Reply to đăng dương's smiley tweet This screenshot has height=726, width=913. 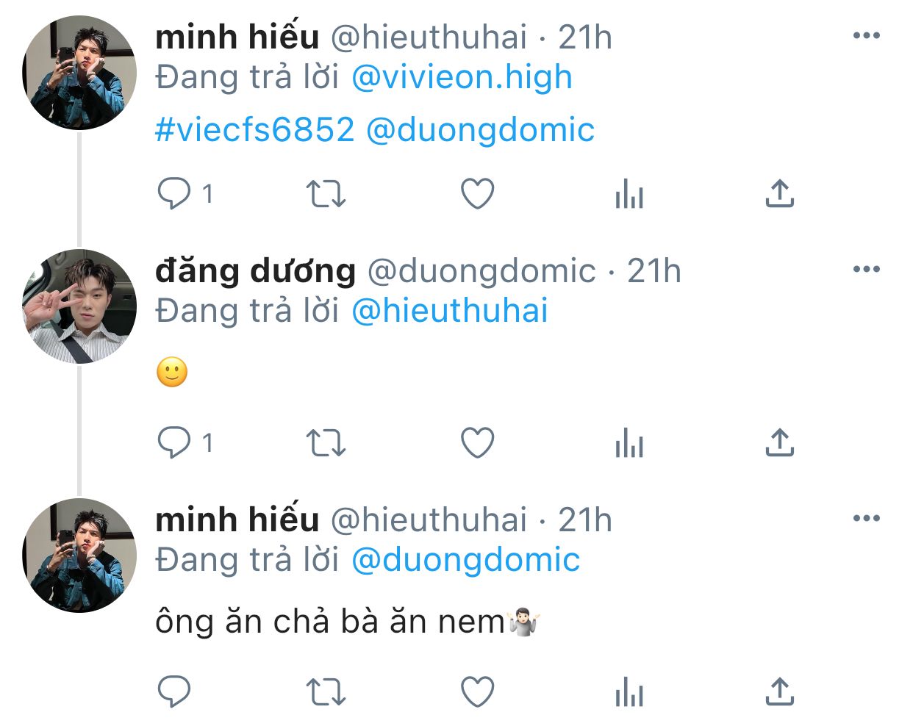click(x=174, y=443)
